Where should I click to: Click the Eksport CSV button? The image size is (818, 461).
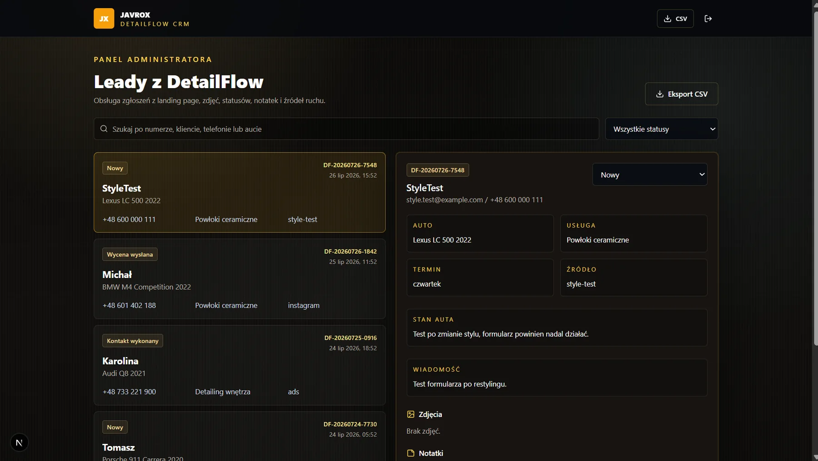[681, 94]
